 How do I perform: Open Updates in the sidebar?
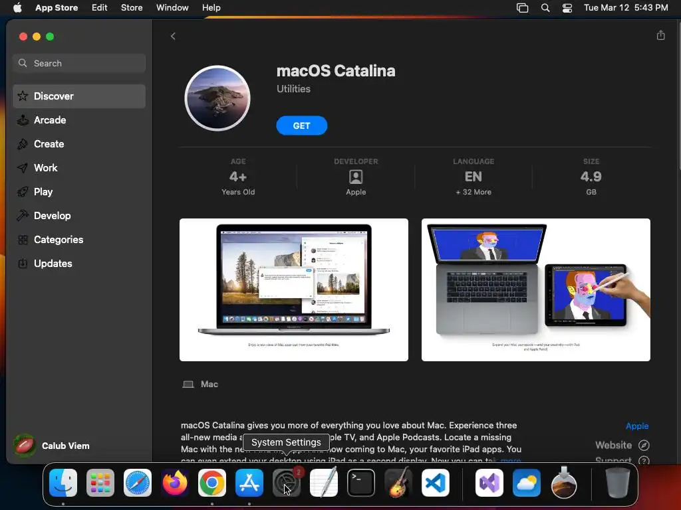[79, 263]
